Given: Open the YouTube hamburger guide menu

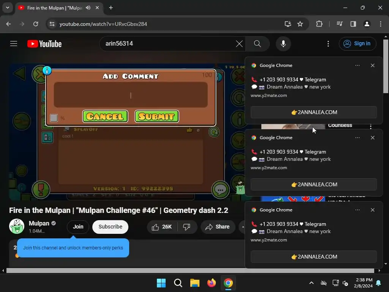Looking at the screenshot, I should coord(14,44).
